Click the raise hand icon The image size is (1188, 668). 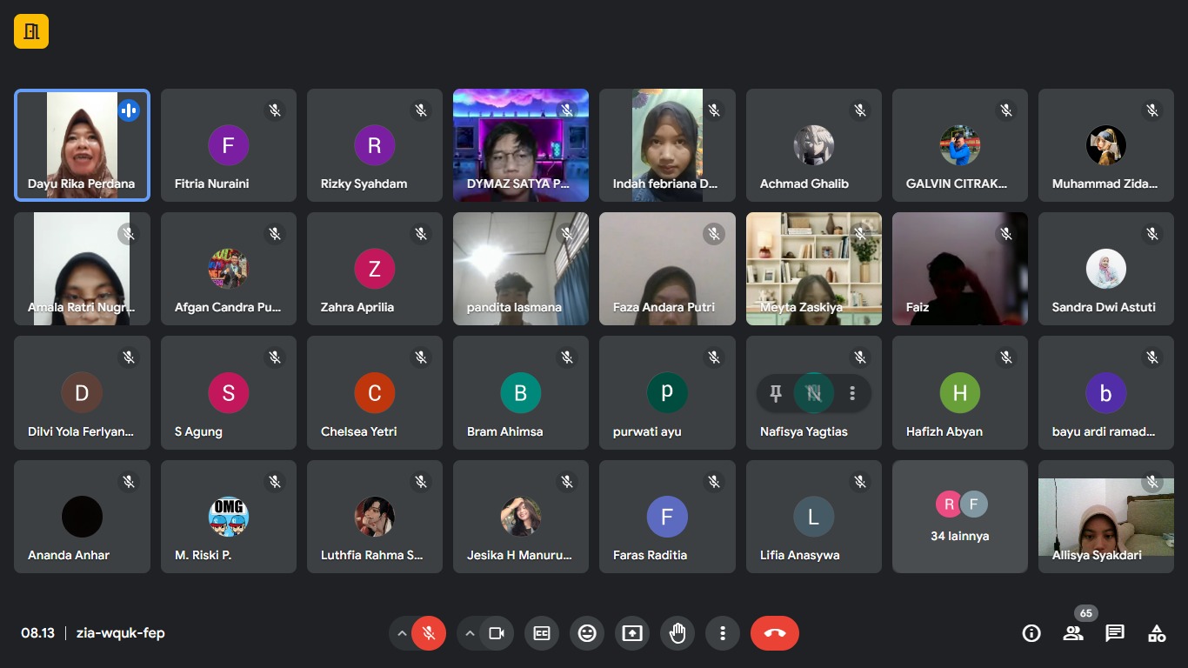pyautogui.click(x=677, y=633)
